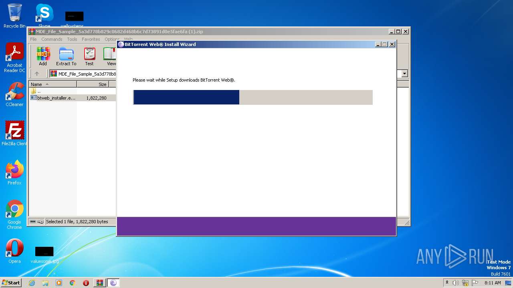Open the Options menu in WinRAR
The height and width of the screenshot is (288, 513).
112,39
